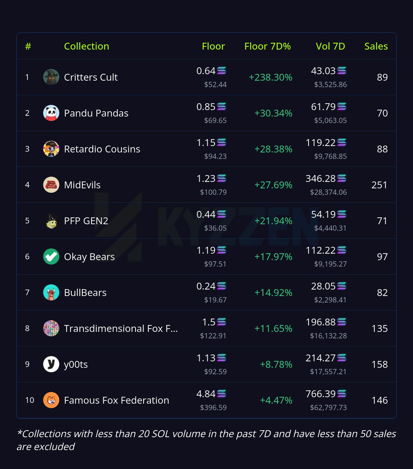Click the Critters Cult collection avatar icon
This screenshot has height=469, width=413.
coord(51,77)
